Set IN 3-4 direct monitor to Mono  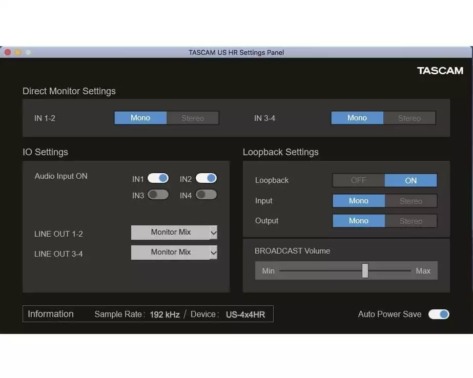point(357,118)
